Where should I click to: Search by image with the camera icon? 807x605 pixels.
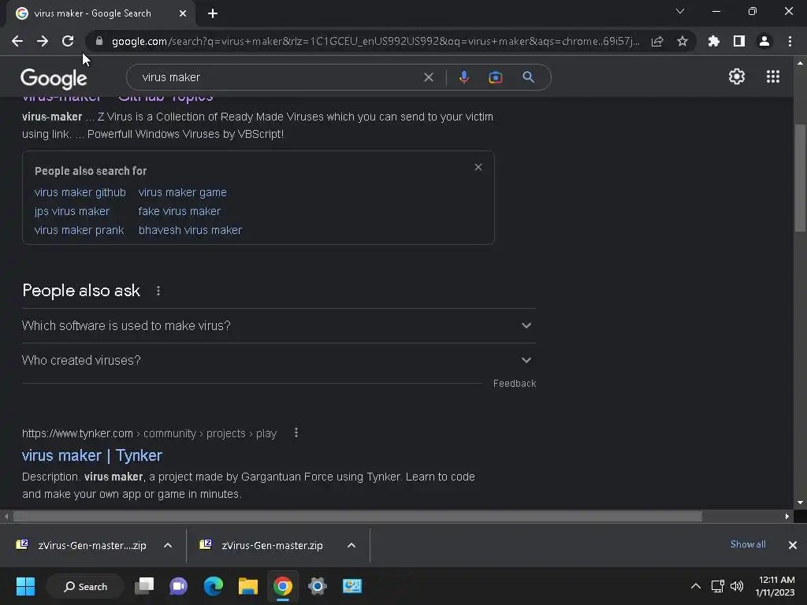pos(495,77)
